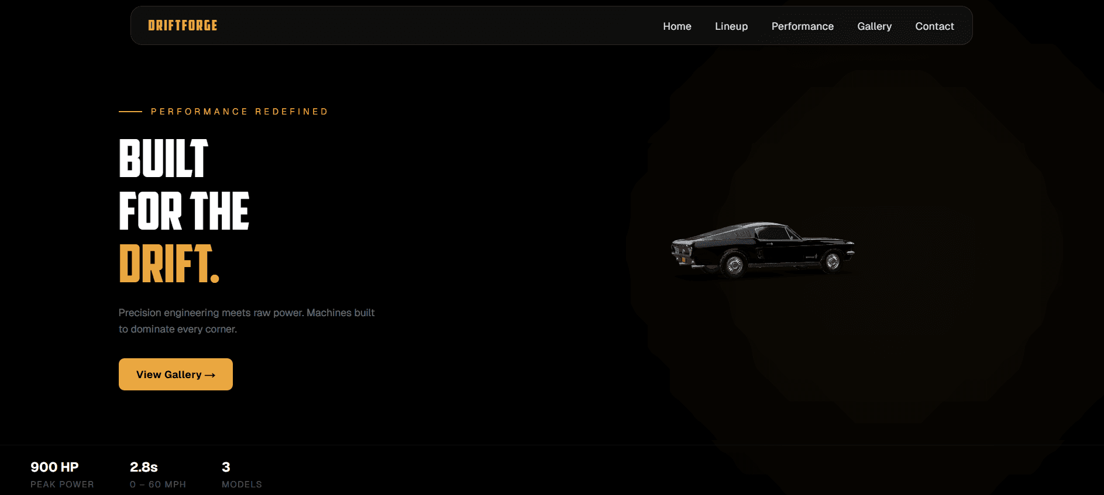Select Gallery in the navigation bar

click(874, 26)
